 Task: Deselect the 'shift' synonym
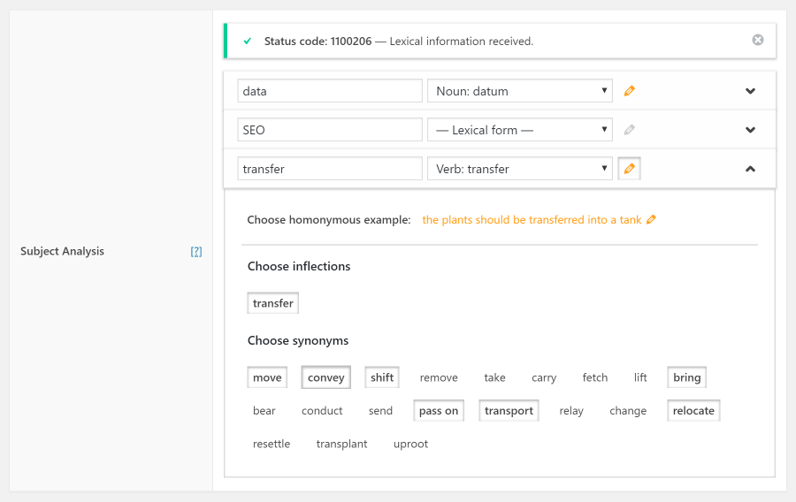pos(382,377)
